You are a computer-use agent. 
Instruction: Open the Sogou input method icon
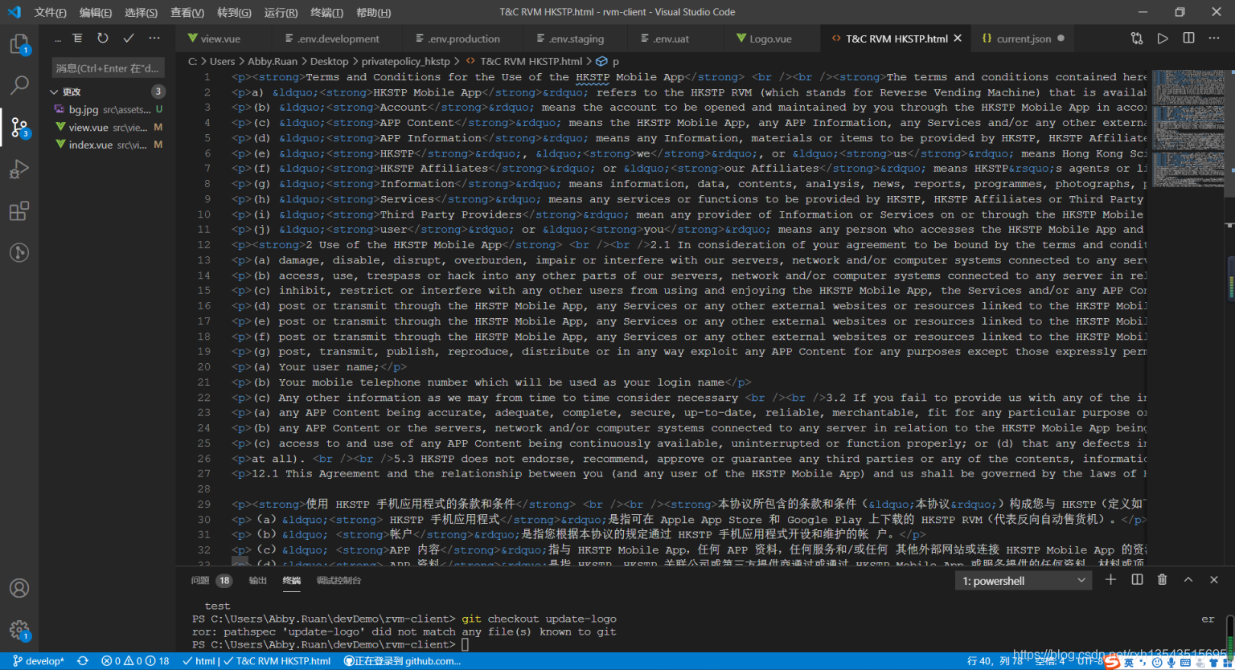[1112, 661]
